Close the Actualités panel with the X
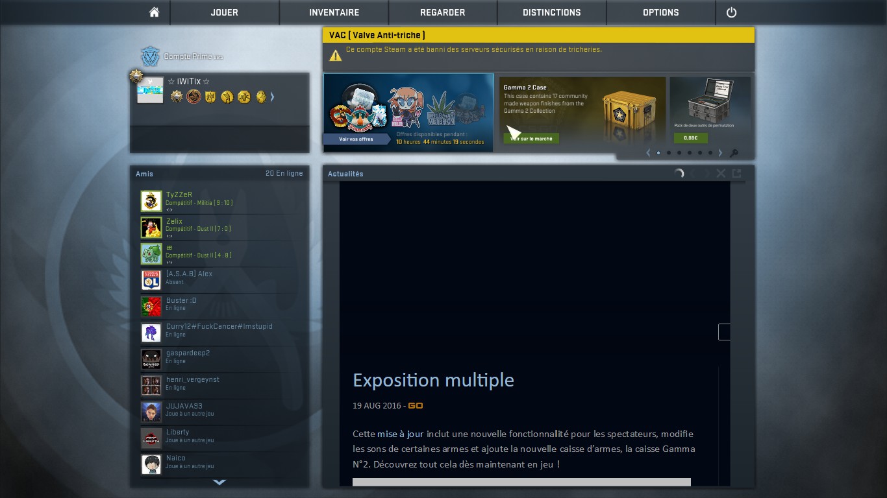This screenshot has height=498, width=887. 721,173
